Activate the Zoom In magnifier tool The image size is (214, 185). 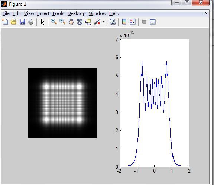[x=54, y=22]
